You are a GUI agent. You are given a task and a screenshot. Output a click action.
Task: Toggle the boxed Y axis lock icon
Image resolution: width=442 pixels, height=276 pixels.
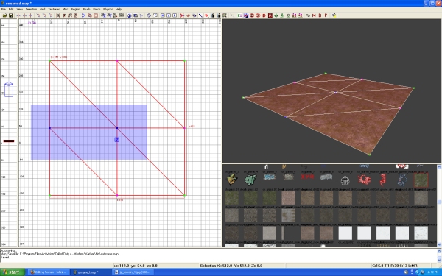click(x=169, y=15)
